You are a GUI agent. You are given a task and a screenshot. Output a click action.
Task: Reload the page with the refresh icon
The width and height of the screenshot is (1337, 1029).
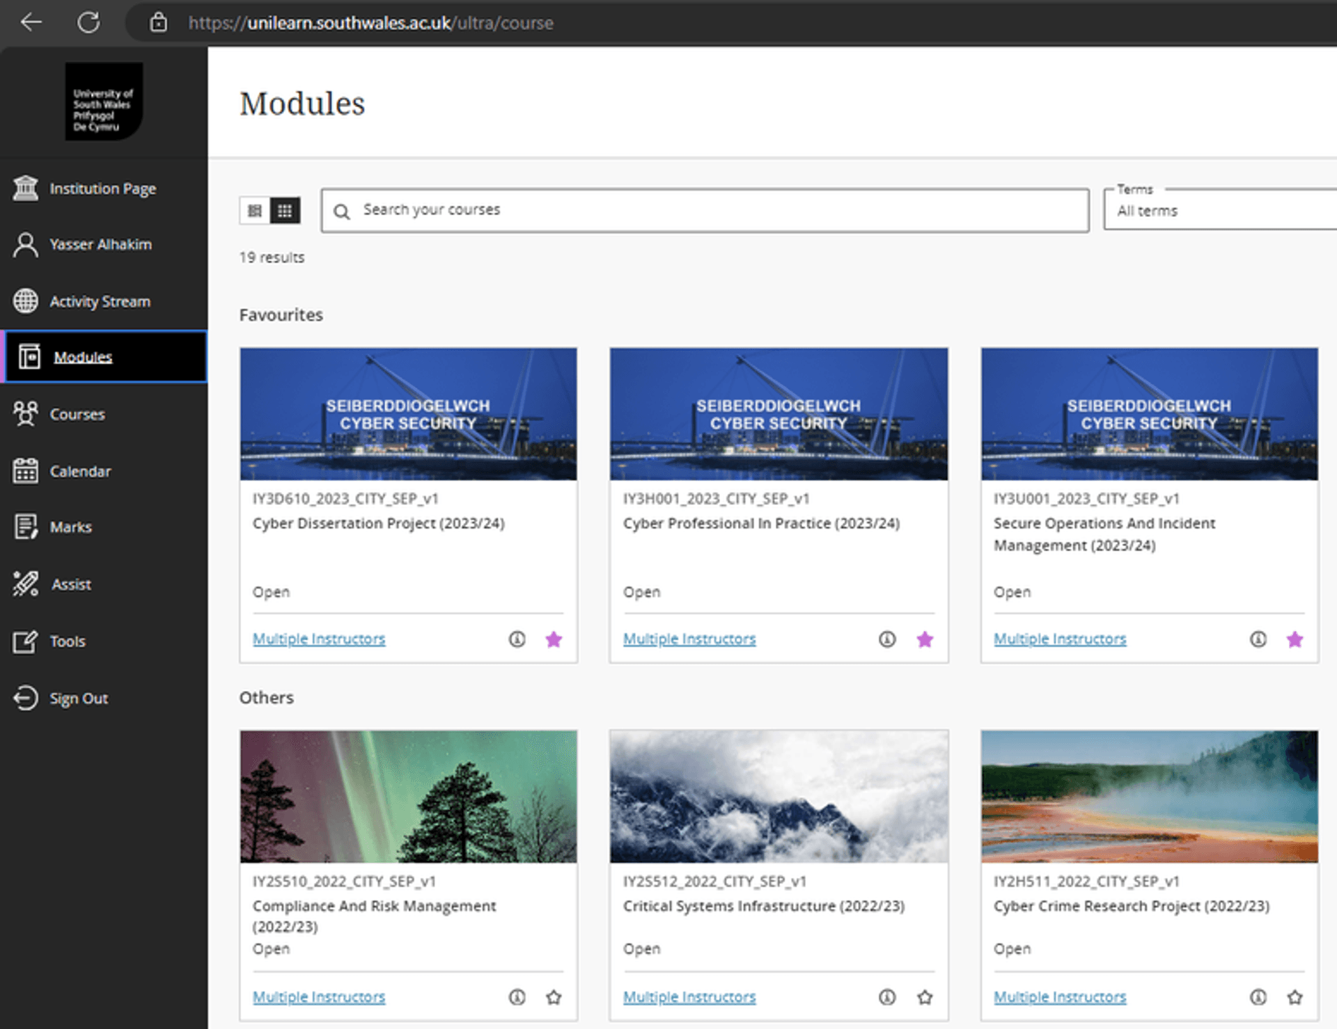(x=88, y=22)
